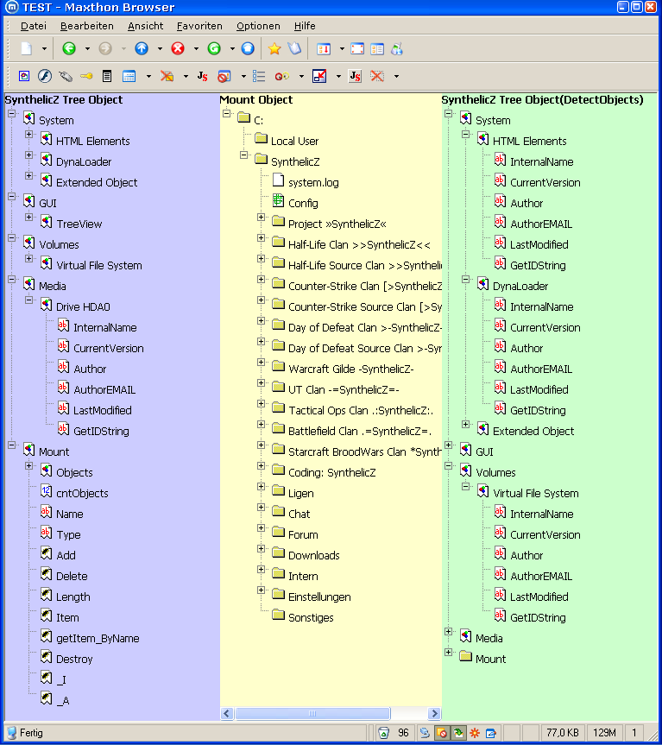Click the first JS script icon
The image size is (662, 745).
[202, 76]
